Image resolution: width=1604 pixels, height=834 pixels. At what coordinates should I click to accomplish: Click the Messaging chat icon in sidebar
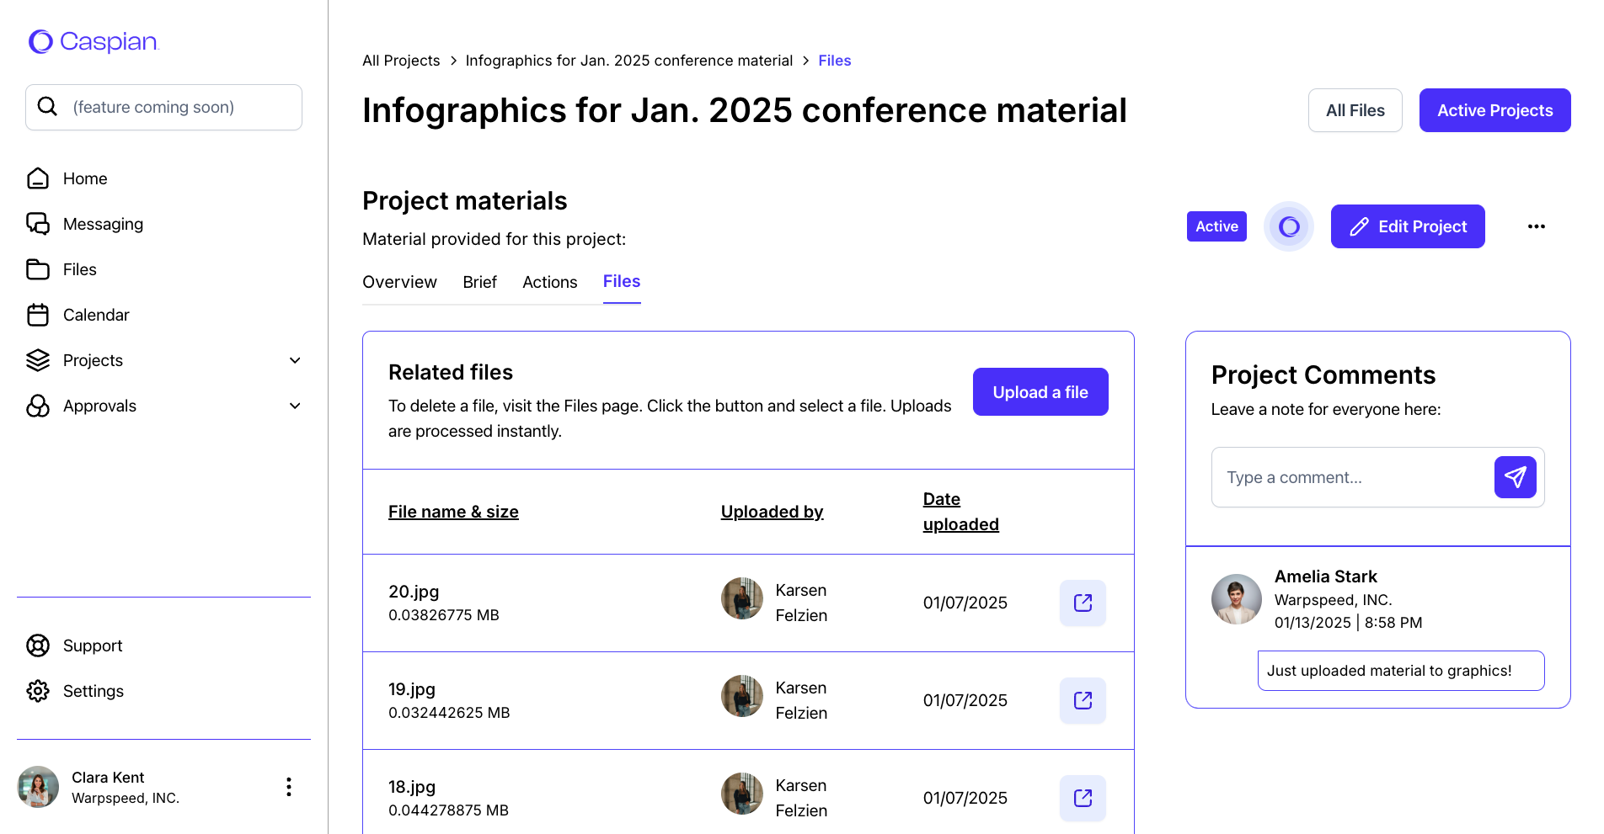(x=38, y=224)
